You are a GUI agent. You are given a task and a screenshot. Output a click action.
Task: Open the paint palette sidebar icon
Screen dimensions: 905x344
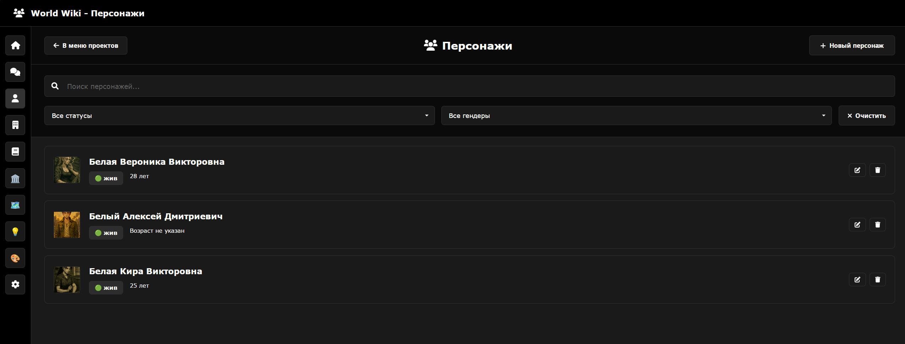click(x=15, y=258)
